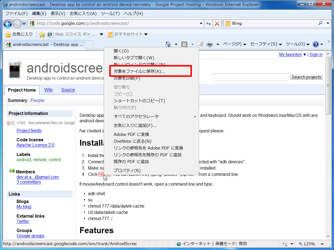Click the androidscreencast project logo image
This screenshot has width=334, height=250.
(x=15, y=70)
